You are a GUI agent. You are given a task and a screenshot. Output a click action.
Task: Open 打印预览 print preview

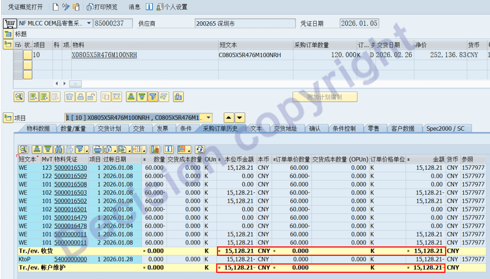pyautogui.click(x=102, y=7)
